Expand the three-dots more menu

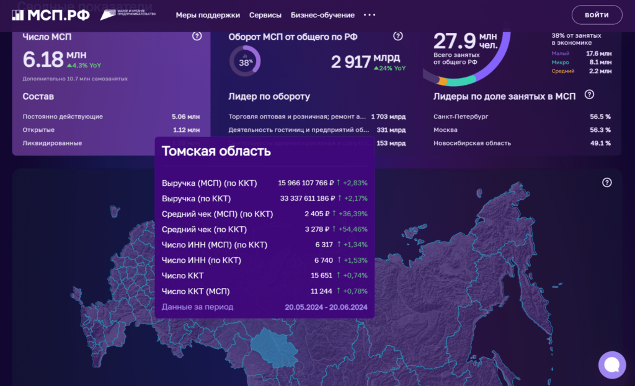click(370, 15)
